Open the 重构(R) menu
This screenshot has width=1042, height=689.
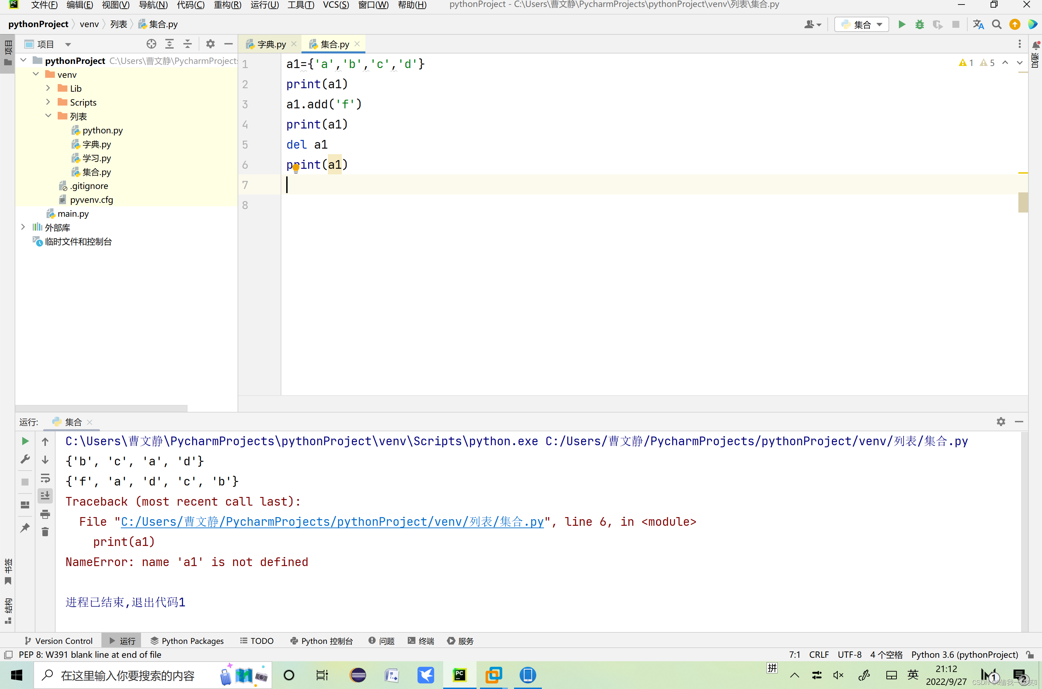tap(227, 5)
